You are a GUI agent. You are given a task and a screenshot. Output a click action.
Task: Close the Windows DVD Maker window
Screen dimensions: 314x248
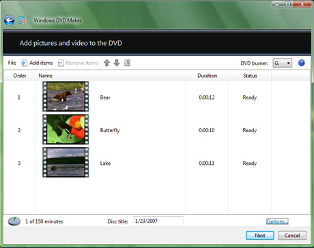pos(302,4)
